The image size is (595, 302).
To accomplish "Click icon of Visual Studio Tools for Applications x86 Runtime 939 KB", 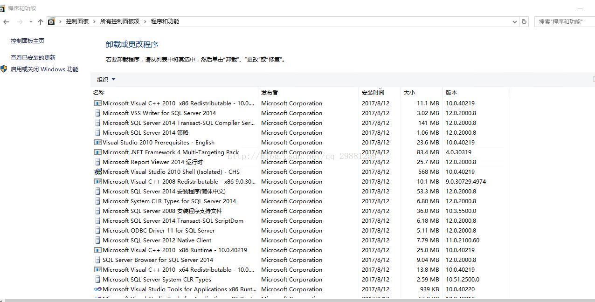I will pyautogui.click(x=98, y=289).
